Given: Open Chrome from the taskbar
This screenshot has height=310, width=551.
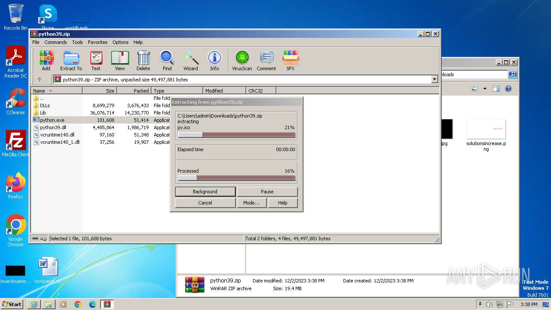Looking at the screenshot, I should point(78,304).
